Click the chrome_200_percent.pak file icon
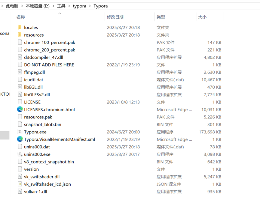Image resolution: width=260 pixels, height=197 pixels. click(x=20, y=49)
